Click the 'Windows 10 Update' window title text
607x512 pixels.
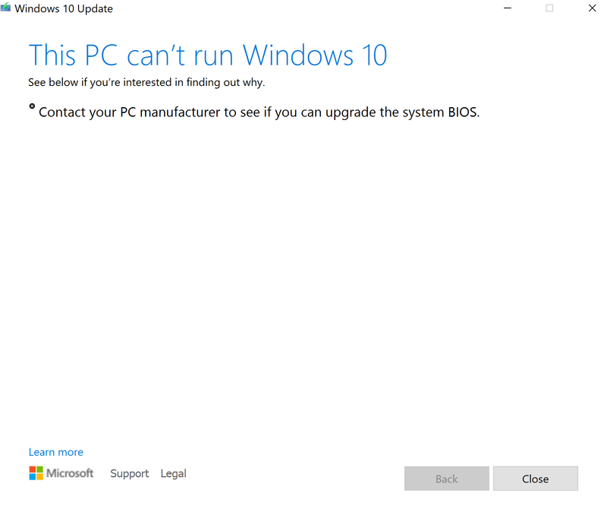click(64, 8)
